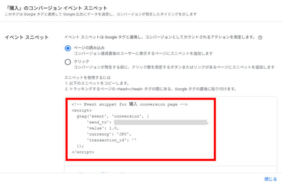Click the Event snippet comment line in code
Viewport: 282px width, 186px height.
(130, 104)
